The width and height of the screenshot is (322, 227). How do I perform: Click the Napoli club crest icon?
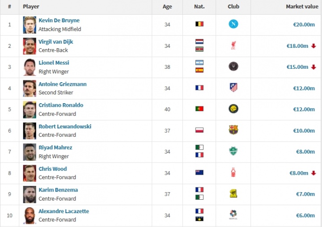233,25
